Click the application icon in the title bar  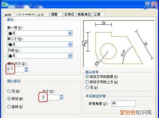coord(4,4)
